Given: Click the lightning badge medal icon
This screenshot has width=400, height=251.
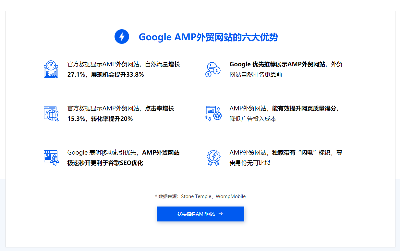Looking at the screenshot, I should [213, 157].
